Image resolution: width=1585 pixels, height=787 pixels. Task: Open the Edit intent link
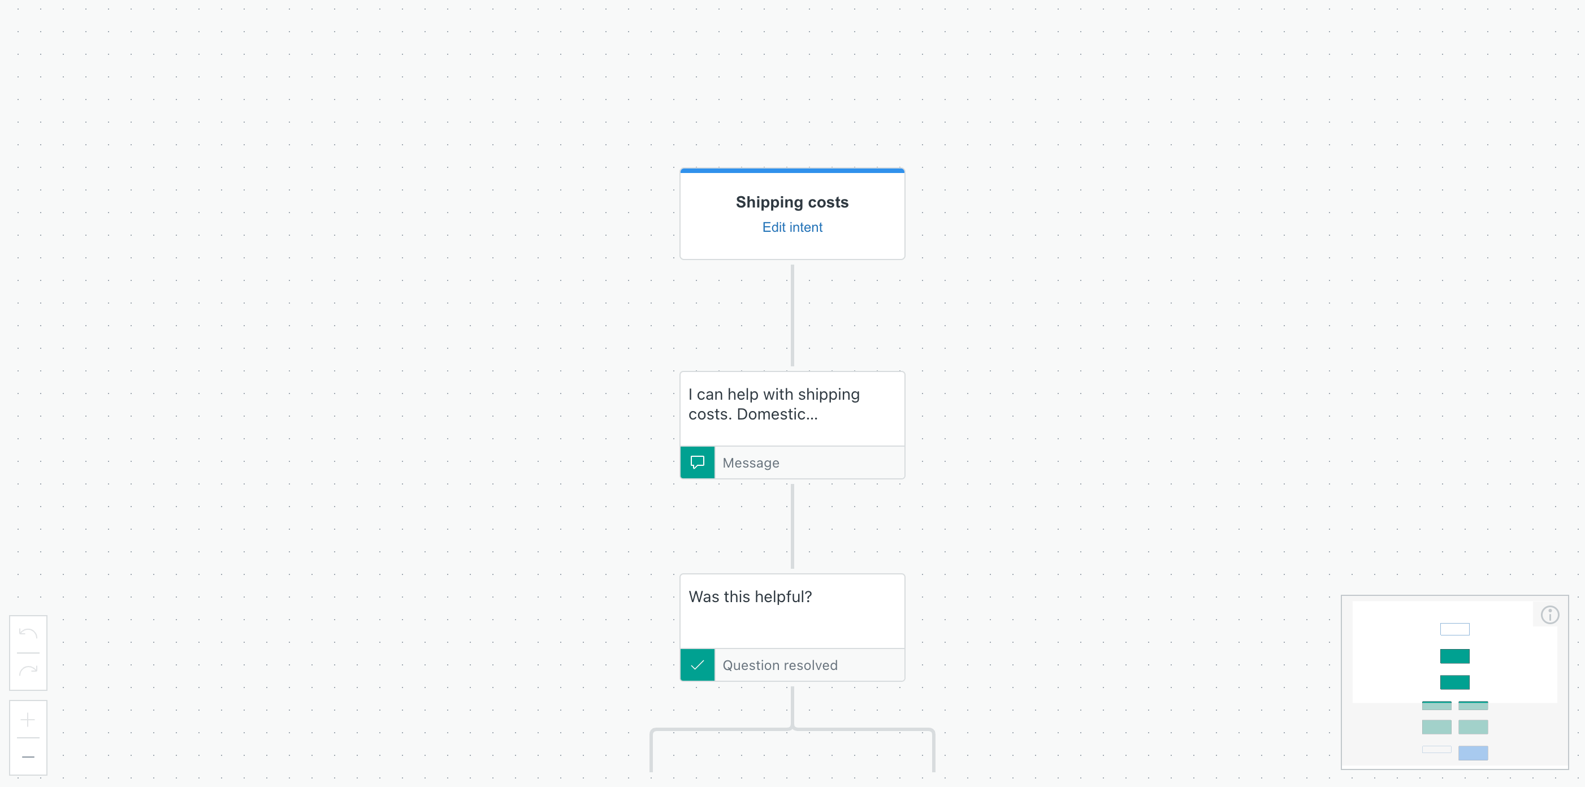[x=792, y=227]
